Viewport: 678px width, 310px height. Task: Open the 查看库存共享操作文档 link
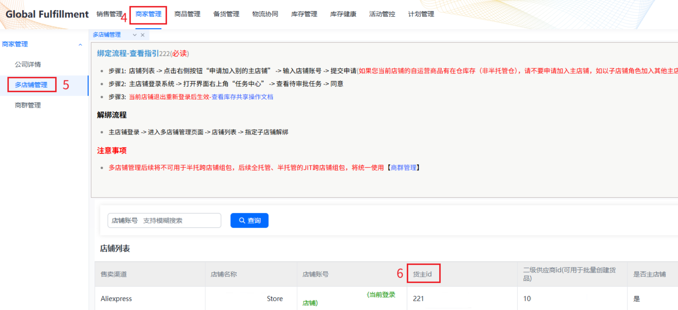[242, 97]
